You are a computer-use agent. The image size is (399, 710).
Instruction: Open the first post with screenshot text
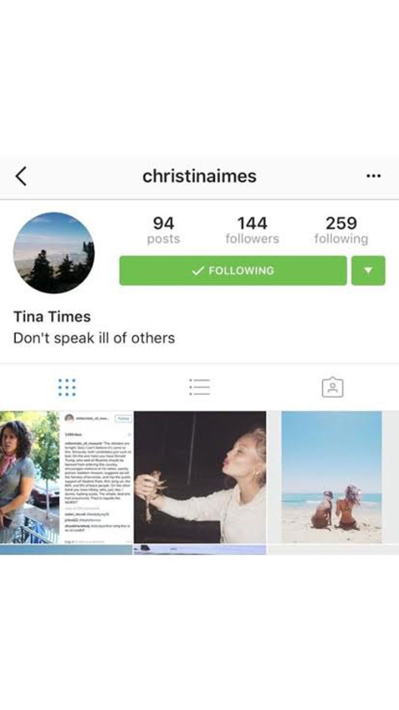[x=66, y=477]
